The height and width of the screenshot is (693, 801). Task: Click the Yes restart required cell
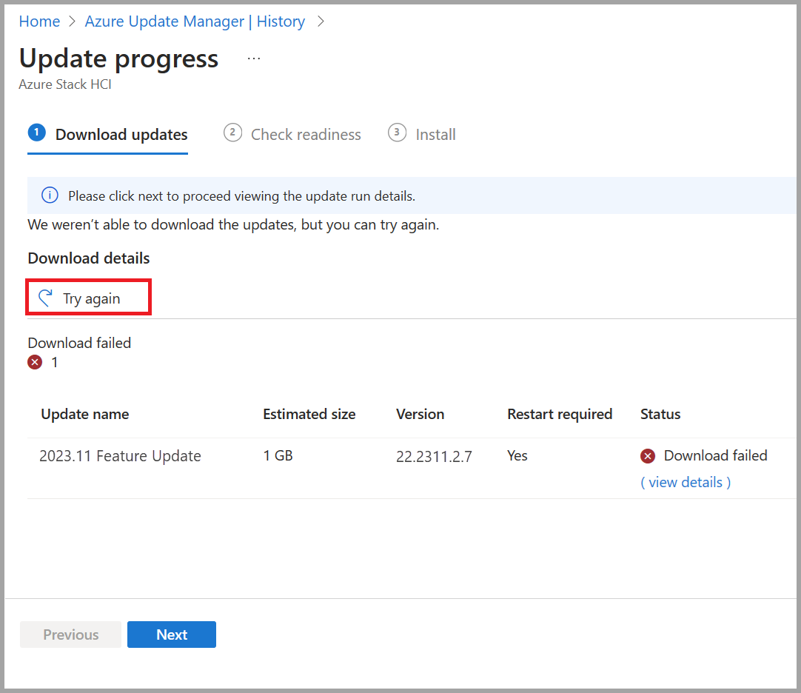517,455
